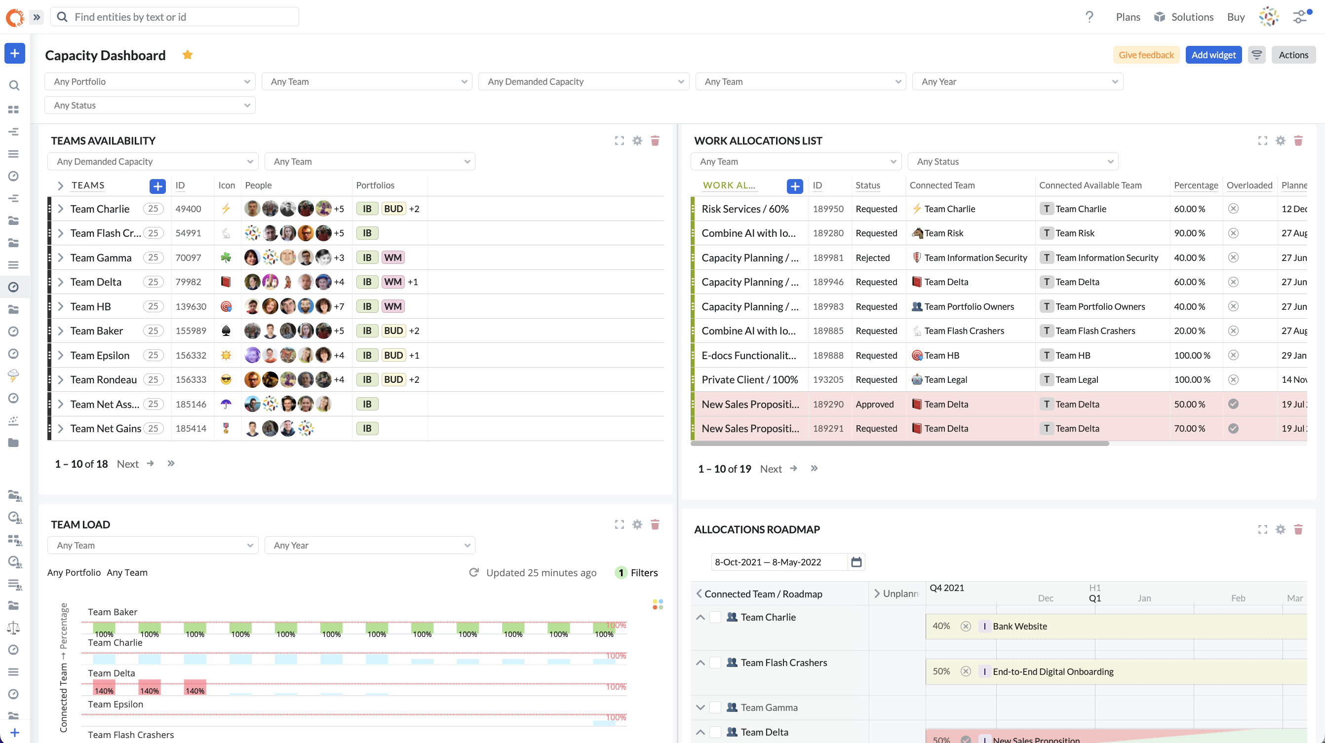Check the Team Flash Crashers roadmap checkbox
1325x743 pixels.
[x=715, y=662]
